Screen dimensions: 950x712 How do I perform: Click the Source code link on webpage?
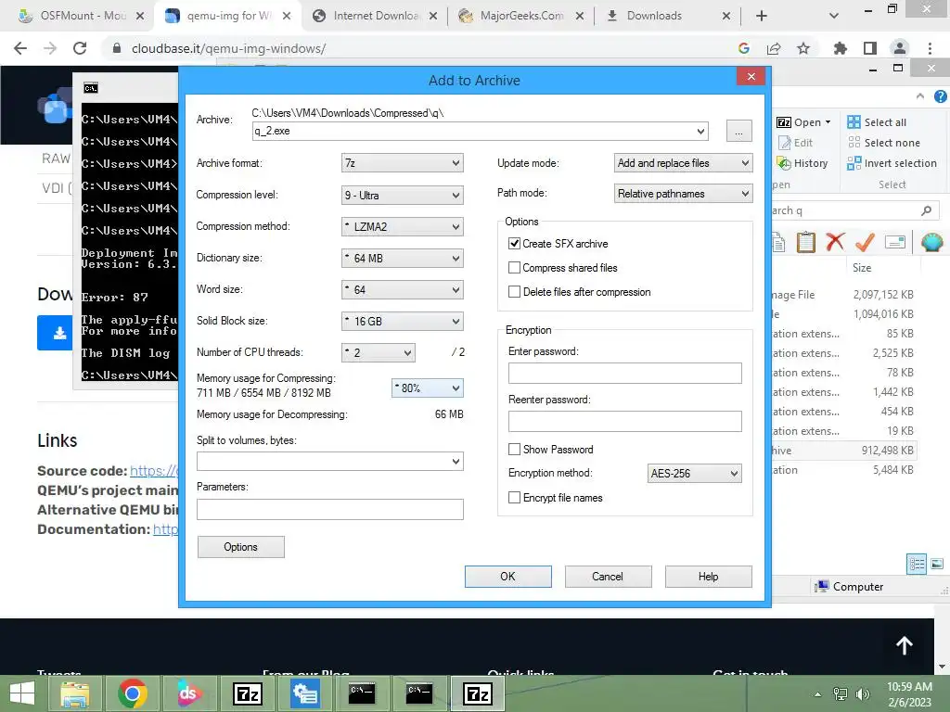click(153, 470)
